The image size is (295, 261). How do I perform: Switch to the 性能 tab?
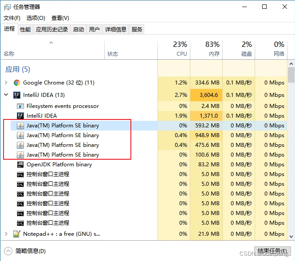25,30
